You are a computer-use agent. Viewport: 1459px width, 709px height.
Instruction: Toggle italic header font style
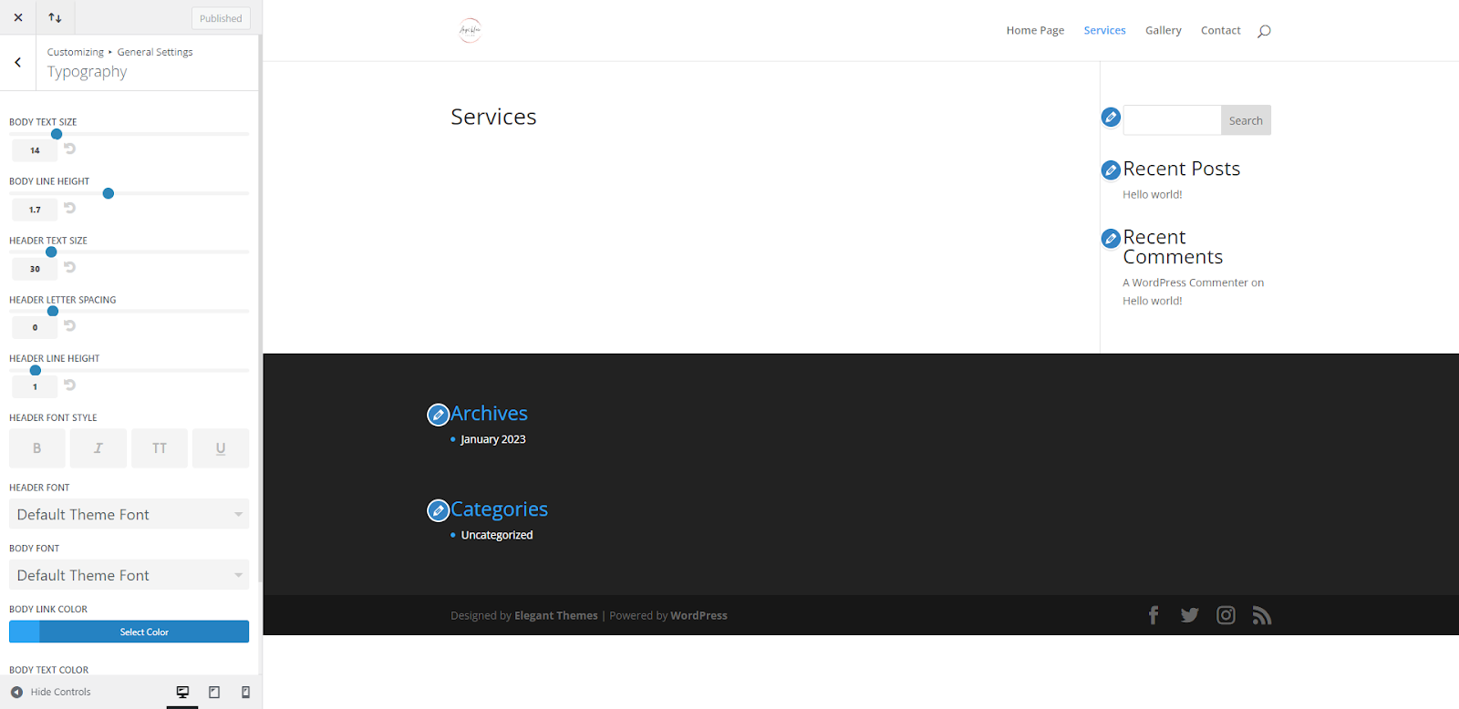coord(98,448)
